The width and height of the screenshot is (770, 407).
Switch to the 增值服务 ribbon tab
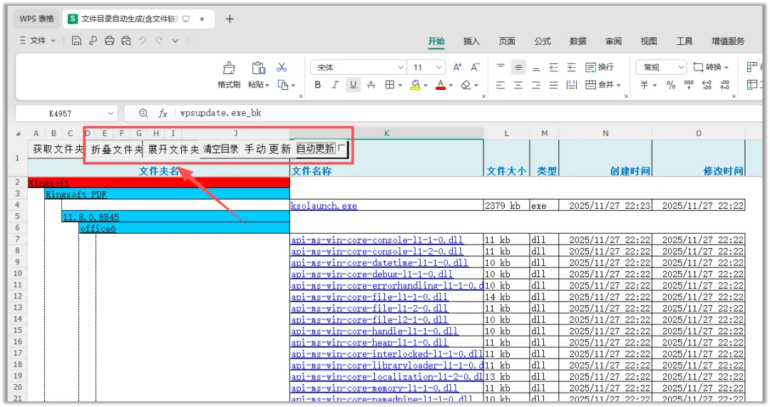click(728, 41)
